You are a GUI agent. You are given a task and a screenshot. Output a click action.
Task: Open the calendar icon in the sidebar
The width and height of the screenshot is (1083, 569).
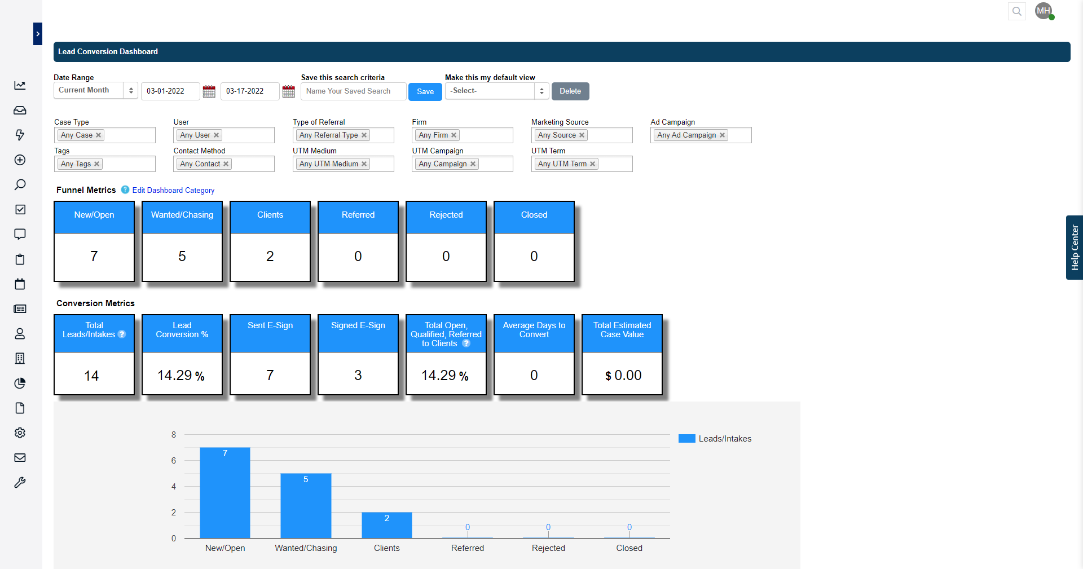[x=20, y=284]
